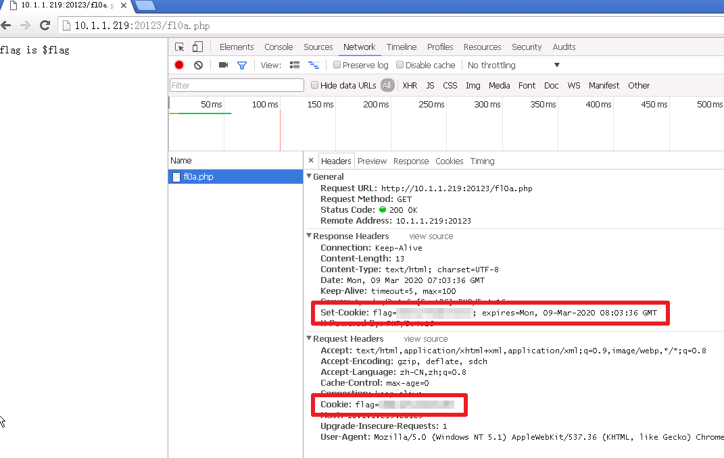Viewport: 724px width, 458px height.
Task: Select the All filter type
Action: [x=387, y=85]
